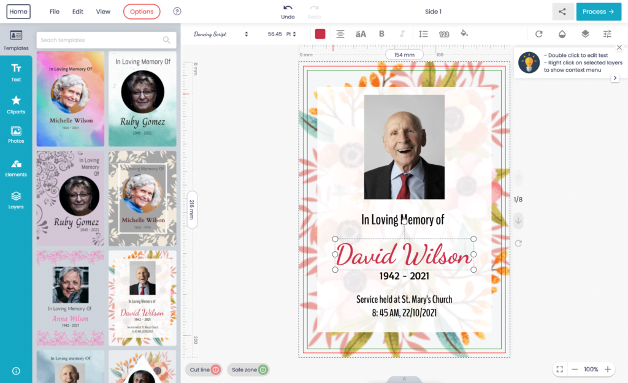Open the line spacing settings
628x383 pixels.
(423, 34)
